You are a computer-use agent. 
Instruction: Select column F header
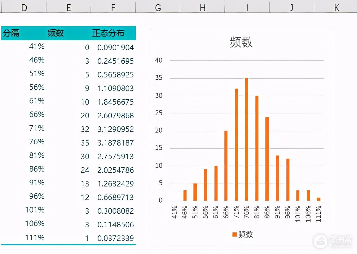113,7
